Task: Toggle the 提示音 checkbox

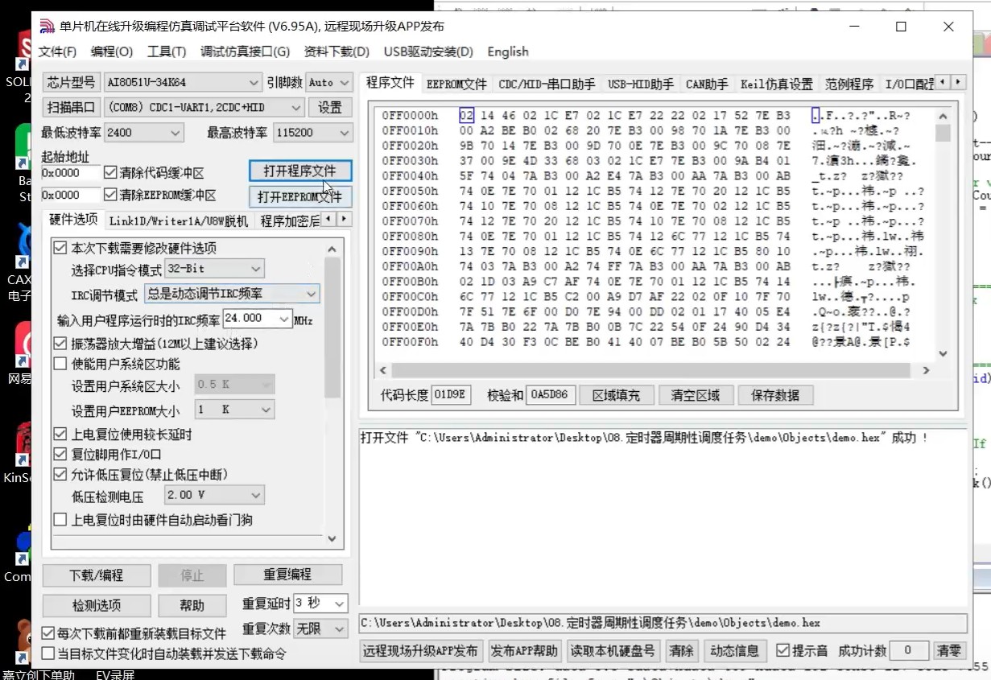Action: click(782, 650)
